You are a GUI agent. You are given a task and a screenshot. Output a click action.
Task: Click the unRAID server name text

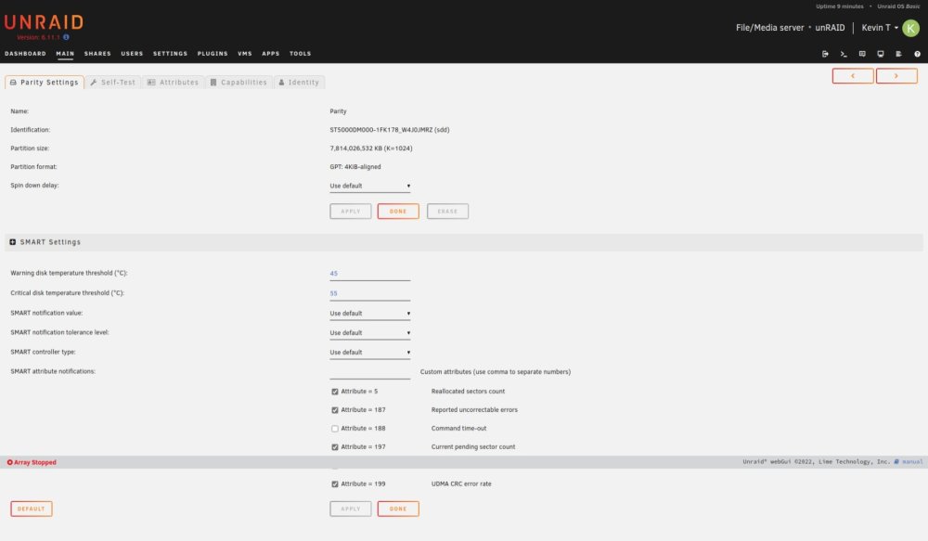click(x=830, y=28)
